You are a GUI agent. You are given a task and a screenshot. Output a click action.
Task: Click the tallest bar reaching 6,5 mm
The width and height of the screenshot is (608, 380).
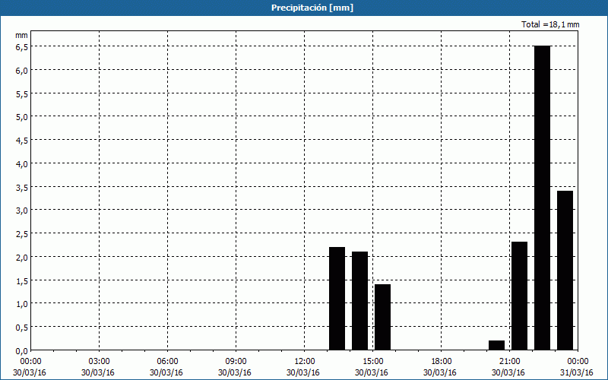[x=542, y=198]
